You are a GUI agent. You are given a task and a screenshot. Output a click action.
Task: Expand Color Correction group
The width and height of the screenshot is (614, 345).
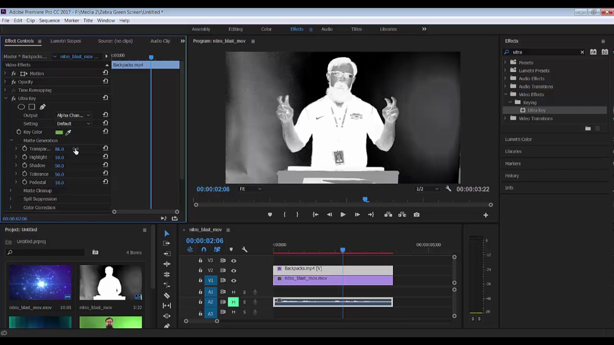[11, 207]
